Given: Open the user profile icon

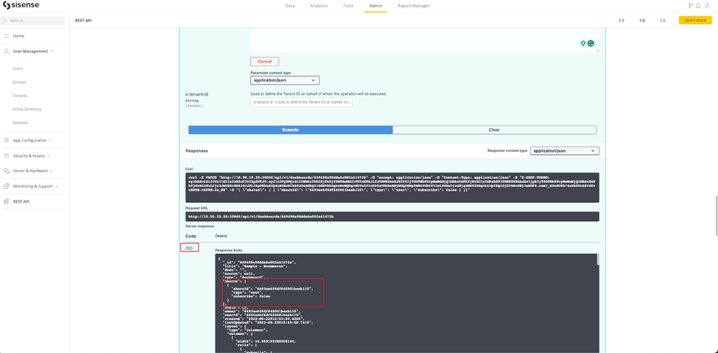Looking at the screenshot, I should 707,6.
